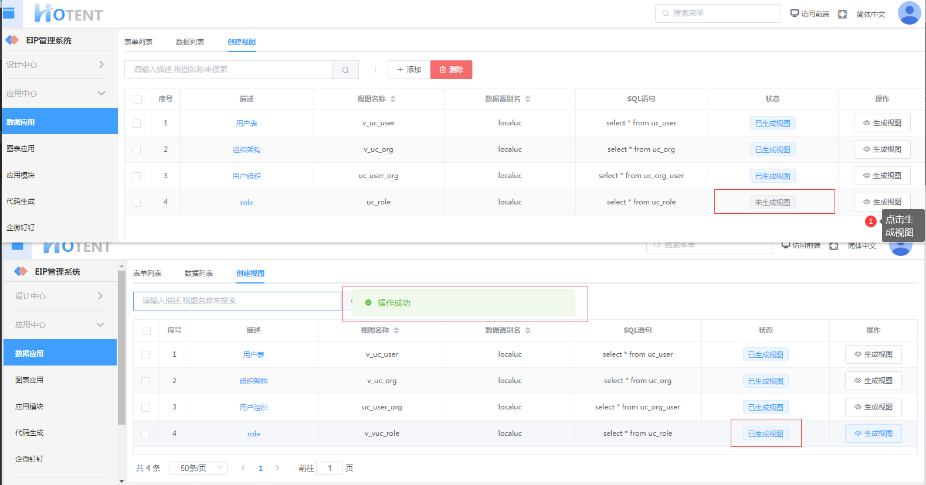Click the sidebar vertical scrollbar thumb

tap(121, 346)
